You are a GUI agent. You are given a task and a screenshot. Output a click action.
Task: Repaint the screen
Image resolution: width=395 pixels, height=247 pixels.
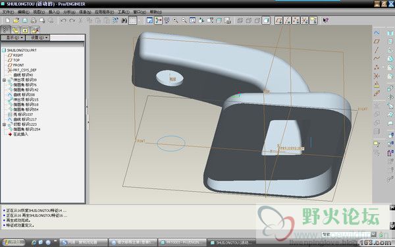click(149, 20)
